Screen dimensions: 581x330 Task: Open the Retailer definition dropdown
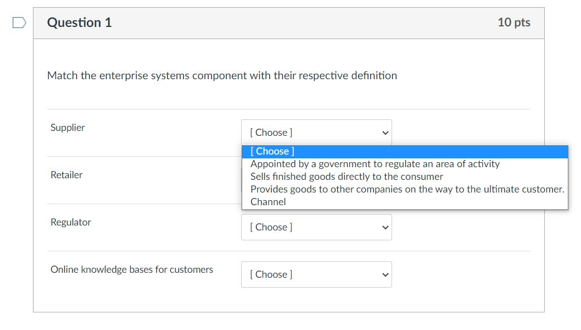click(316, 179)
